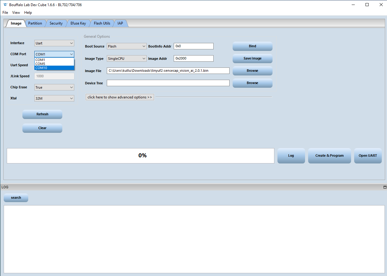Switch to the IAP tab
The height and width of the screenshot is (276, 387).
pyautogui.click(x=120, y=23)
